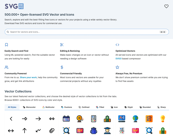
Task: Select the calendar icon in collections
Action: [66, 119]
